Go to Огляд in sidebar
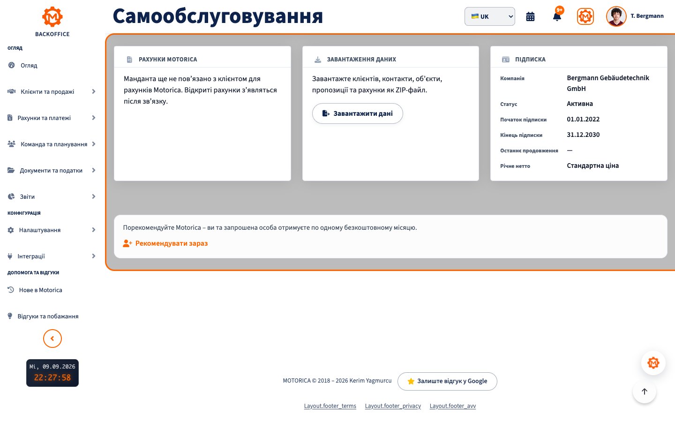 tap(29, 65)
